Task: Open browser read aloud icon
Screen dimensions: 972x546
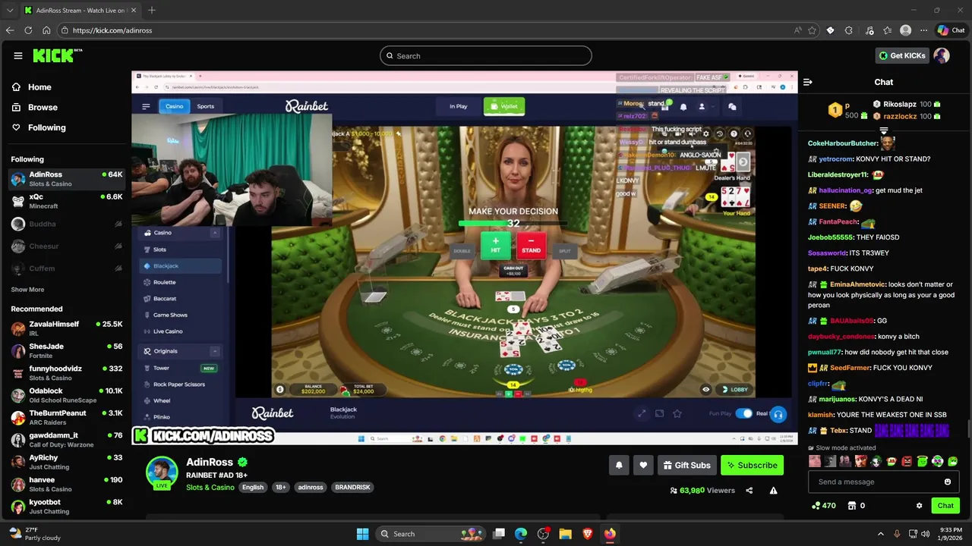Action: pos(797,30)
